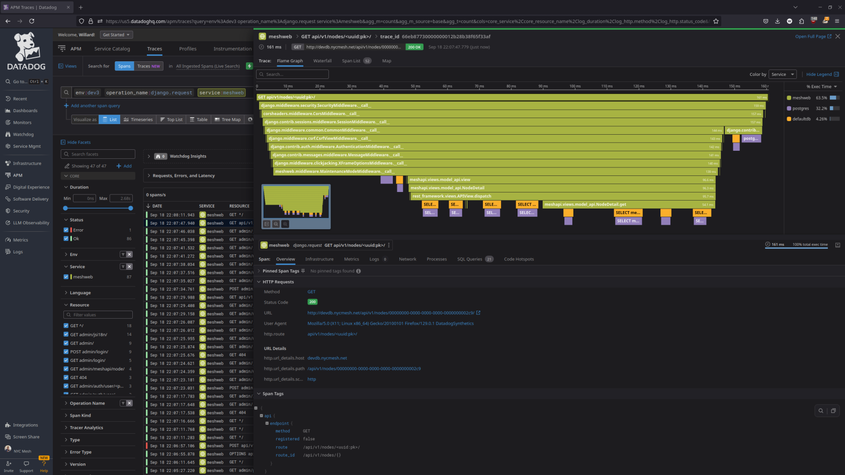Uncheck GET admin/meshapi/node/ resource facet

click(x=66, y=368)
